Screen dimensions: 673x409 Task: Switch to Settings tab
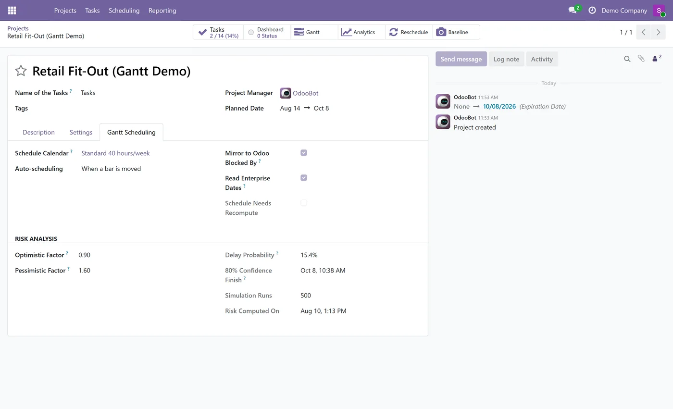click(81, 132)
